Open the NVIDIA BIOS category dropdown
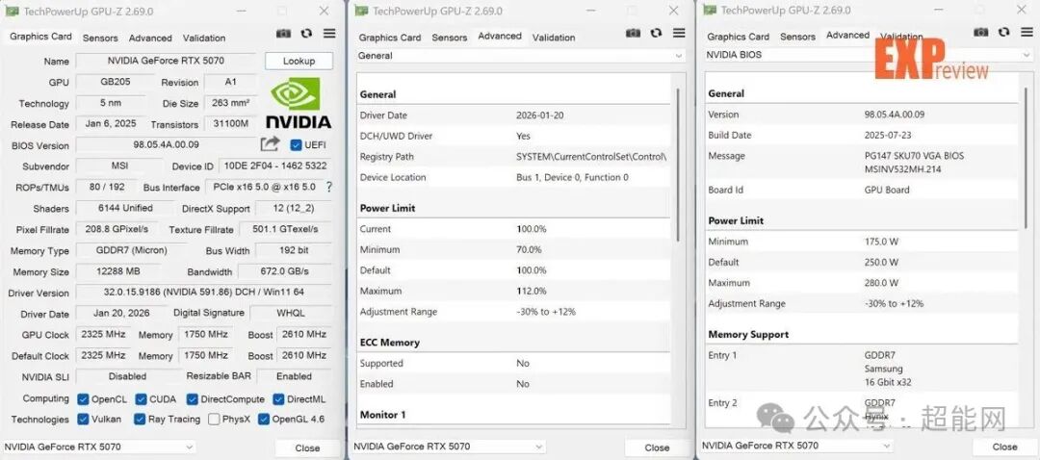1040x460 pixels. pos(869,54)
